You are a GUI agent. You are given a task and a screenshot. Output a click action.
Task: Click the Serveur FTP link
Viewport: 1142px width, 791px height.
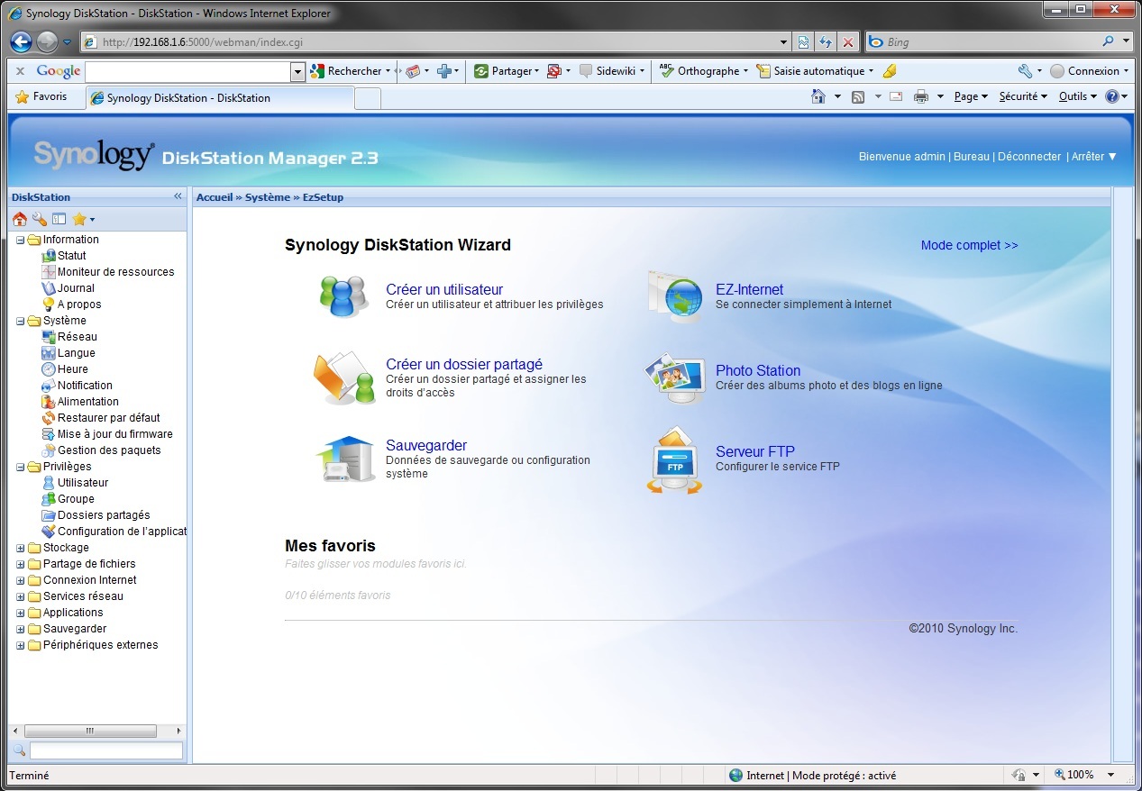click(755, 451)
